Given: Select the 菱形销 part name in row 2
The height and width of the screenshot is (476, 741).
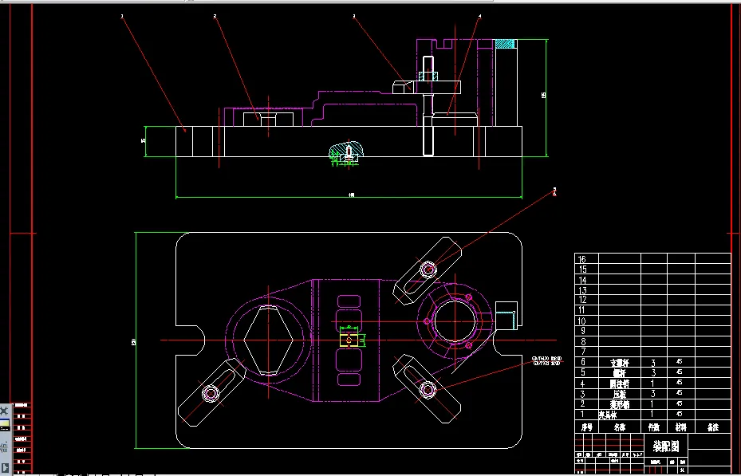Looking at the screenshot, I should [x=619, y=405].
